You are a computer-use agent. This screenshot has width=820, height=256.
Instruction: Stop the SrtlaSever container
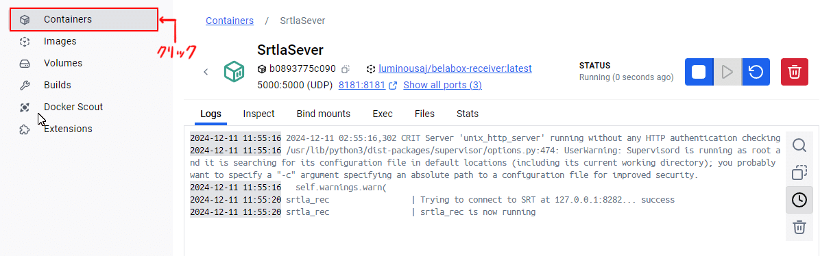[x=699, y=72]
